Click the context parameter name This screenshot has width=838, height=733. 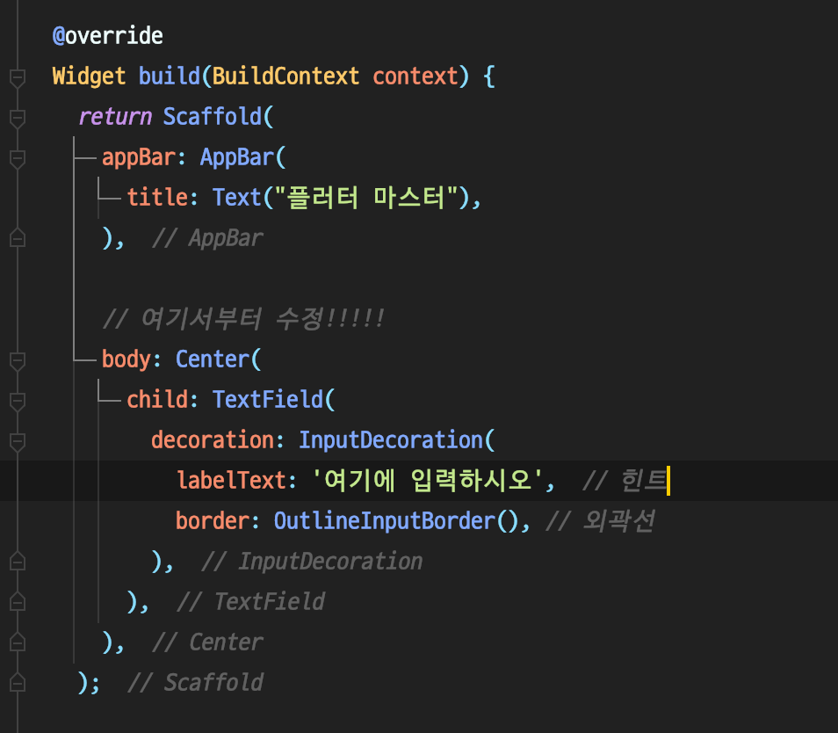click(x=415, y=76)
